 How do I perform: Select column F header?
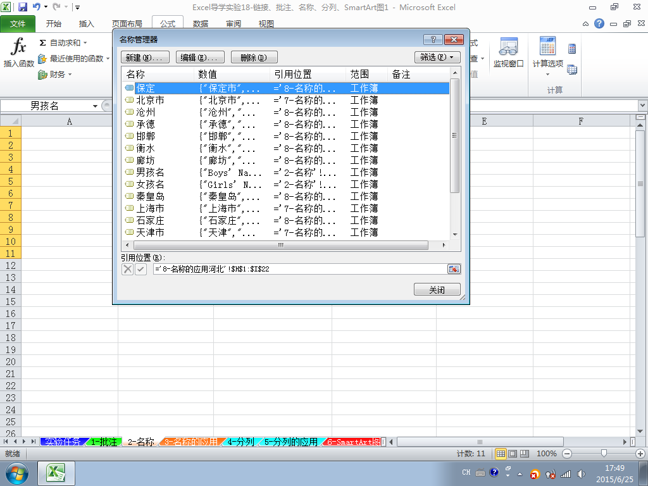[x=581, y=121]
